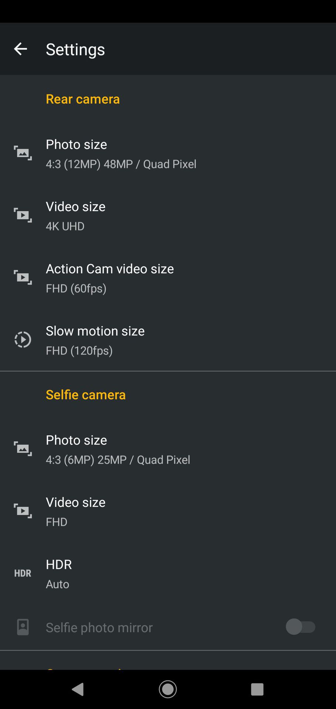Tap the rear camera Video size icon
Viewport: 336px width, 709px height.
[x=23, y=215]
